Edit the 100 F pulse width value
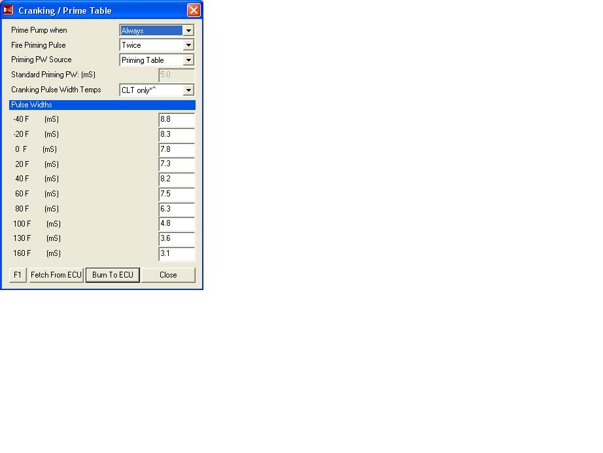The image size is (603, 453). pos(177,225)
